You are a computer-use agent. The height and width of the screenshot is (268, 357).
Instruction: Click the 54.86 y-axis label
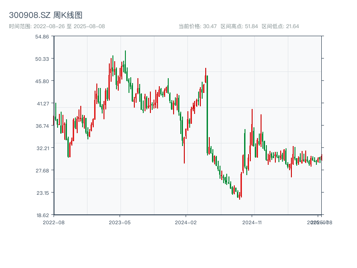[x=42, y=37]
